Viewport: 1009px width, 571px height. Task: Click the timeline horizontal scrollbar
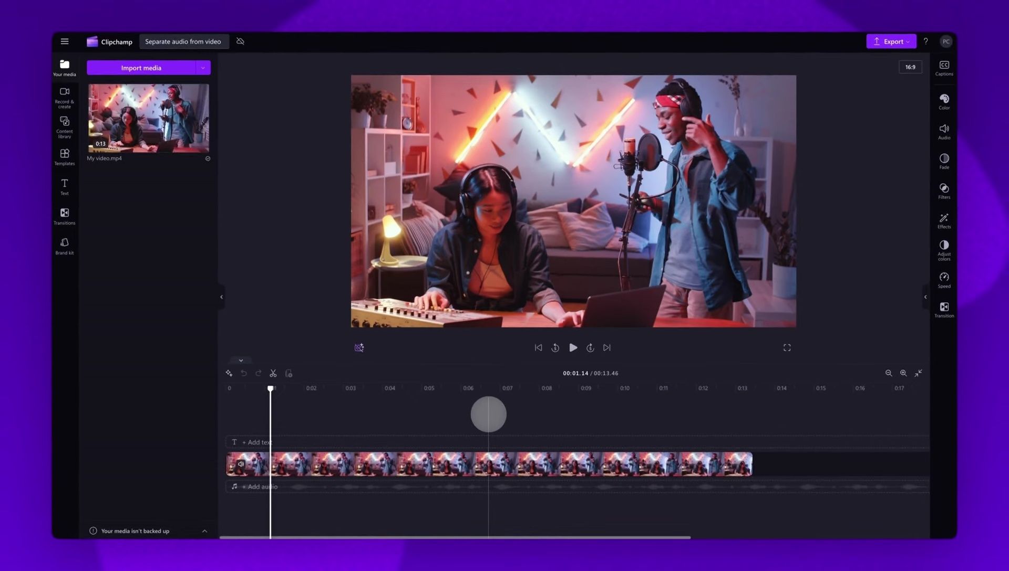click(x=455, y=537)
